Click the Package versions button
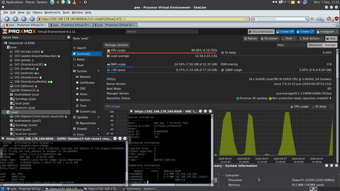This screenshot has width=340, height=191. (116, 45)
